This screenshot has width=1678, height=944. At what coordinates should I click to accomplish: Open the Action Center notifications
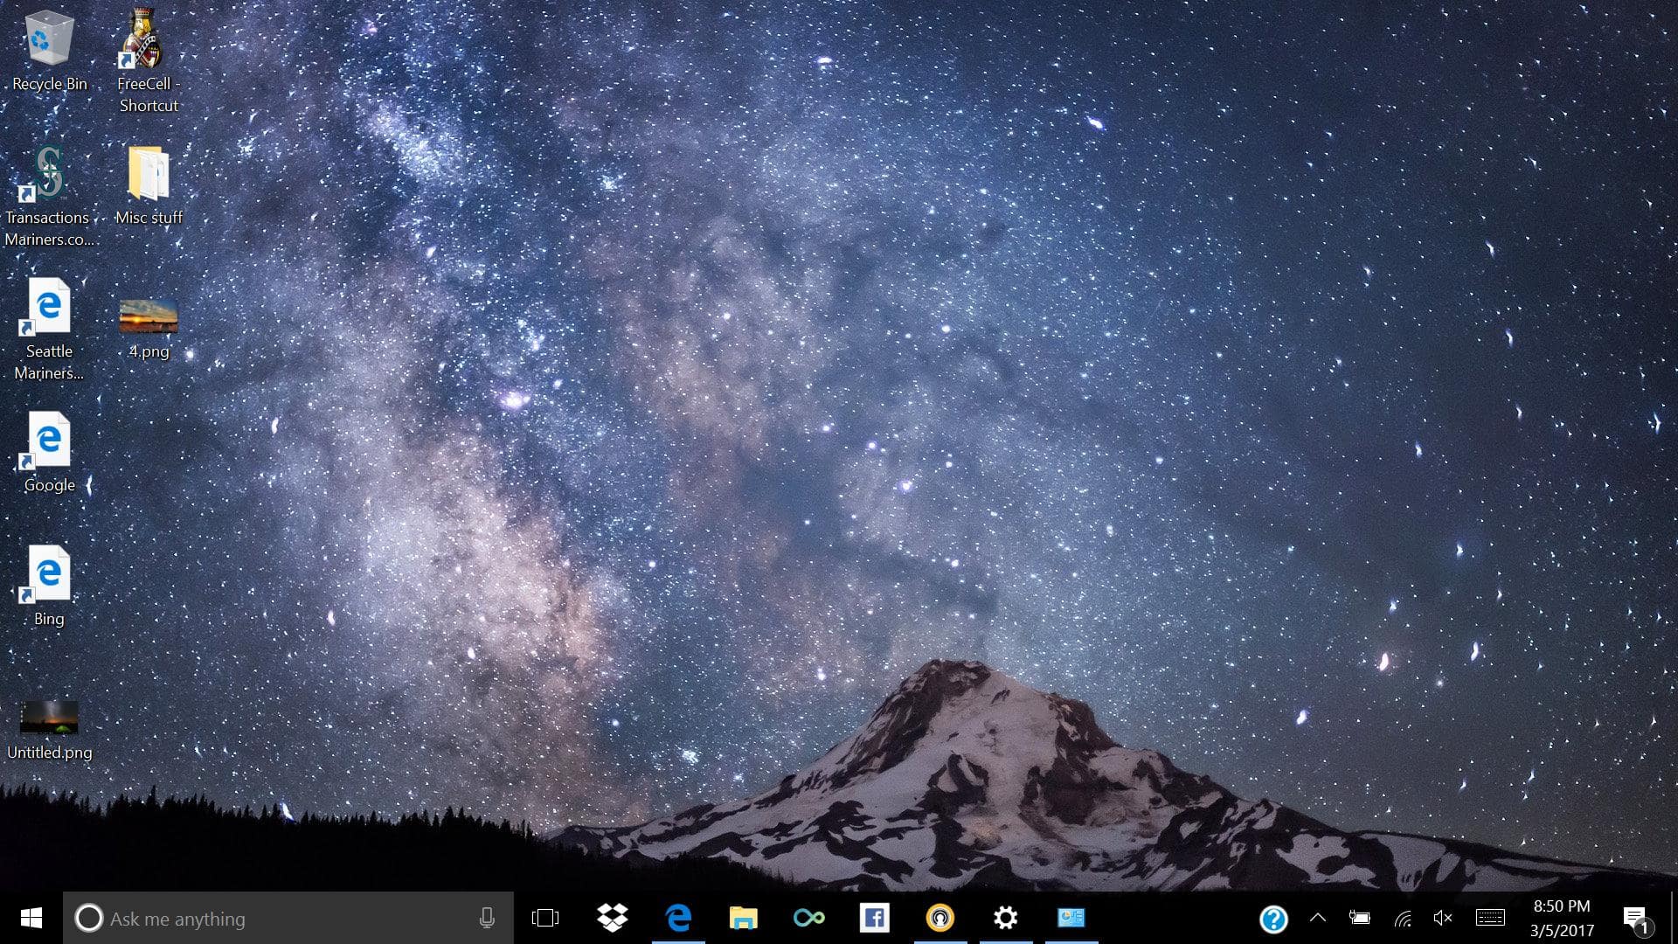(1635, 918)
